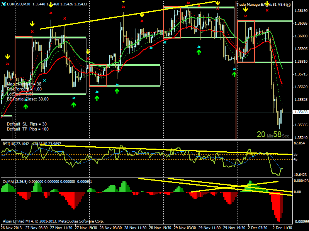
Task: Click RSI level 45 on the scale
Action: [295, 159]
